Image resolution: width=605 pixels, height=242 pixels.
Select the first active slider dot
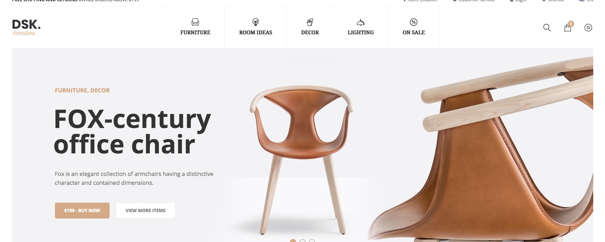[293, 241]
